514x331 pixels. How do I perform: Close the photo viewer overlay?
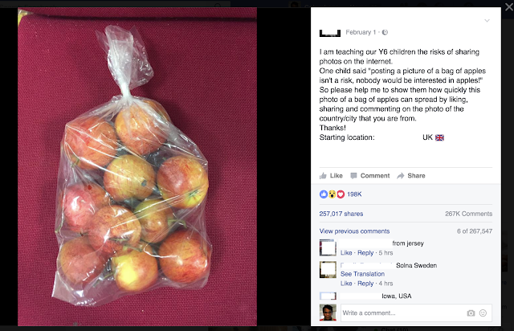click(x=508, y=6)
